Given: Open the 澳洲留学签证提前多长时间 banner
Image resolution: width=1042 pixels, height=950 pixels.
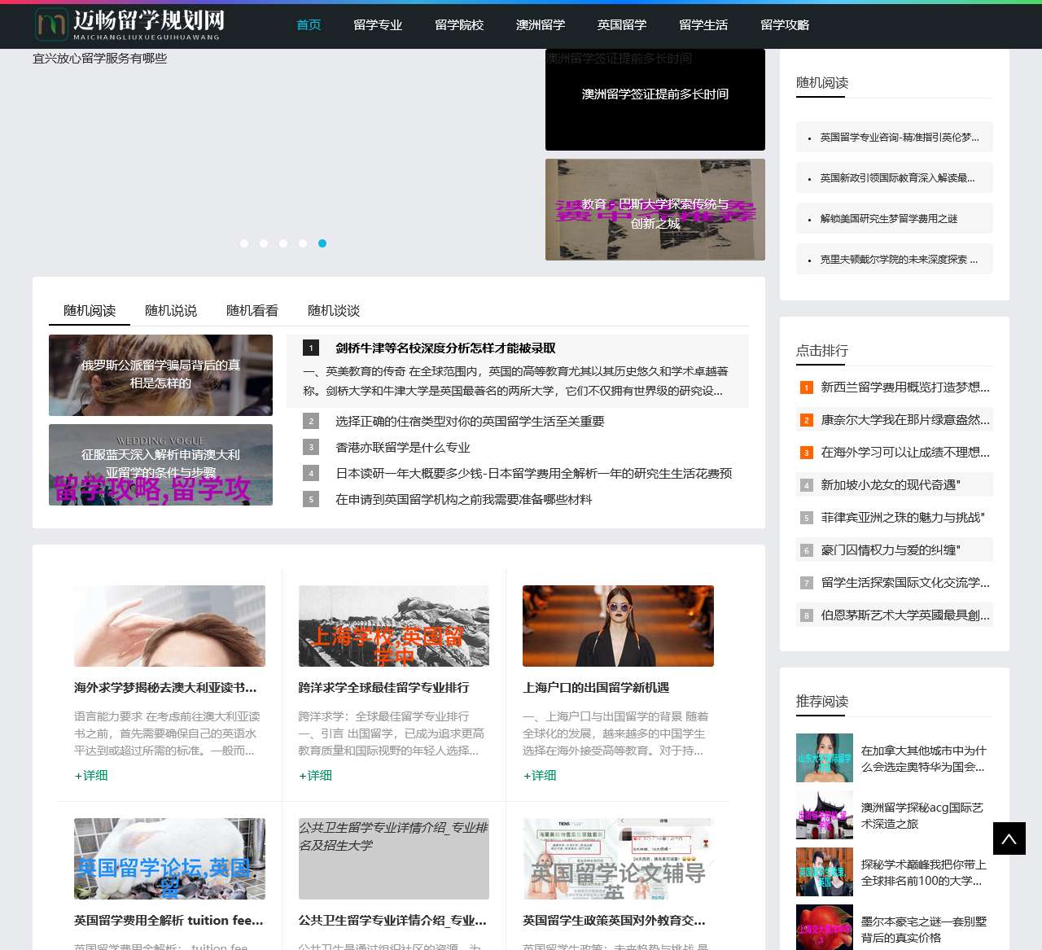Looking at the screenshot, I should (x=655, y=99).
